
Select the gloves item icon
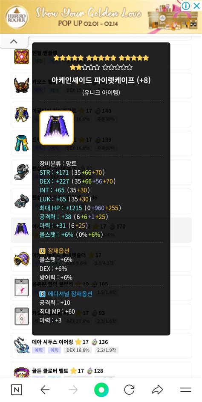tap(21, 201)
